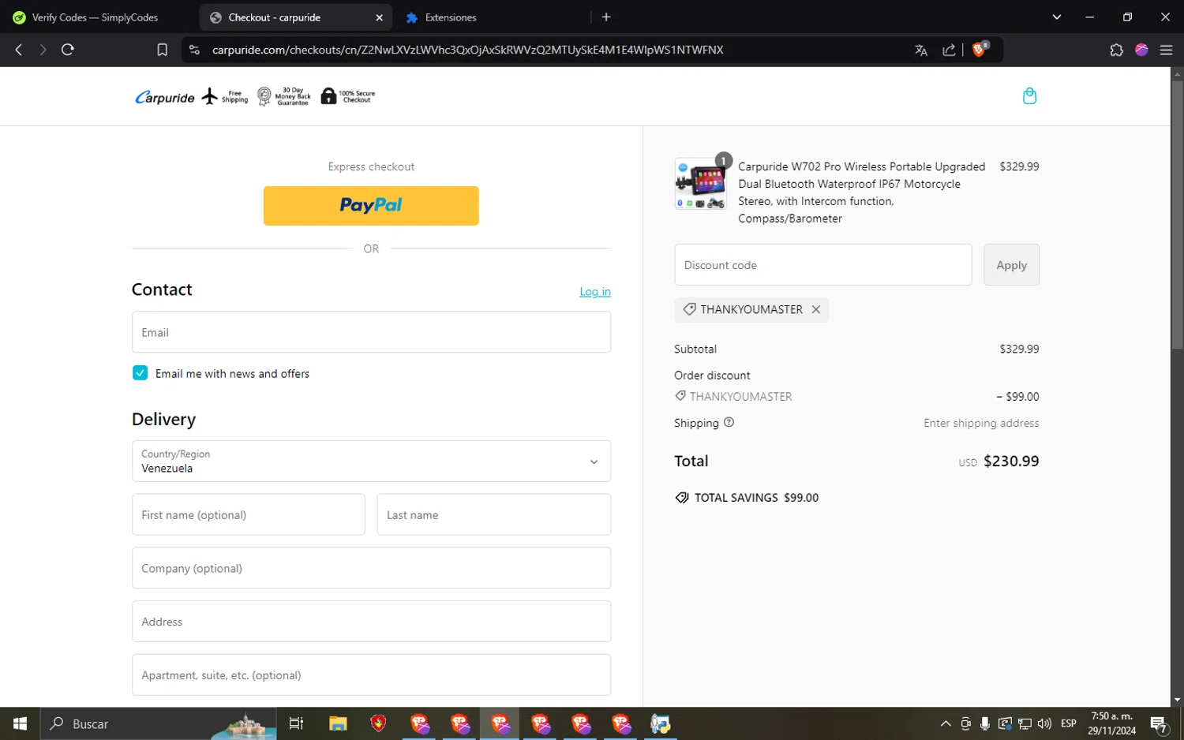Click the volume speaker tray icon
This screenshot has height=740, width=1184.
click(x=1044, y=723)
